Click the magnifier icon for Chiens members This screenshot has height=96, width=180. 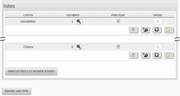click(79, 47)
